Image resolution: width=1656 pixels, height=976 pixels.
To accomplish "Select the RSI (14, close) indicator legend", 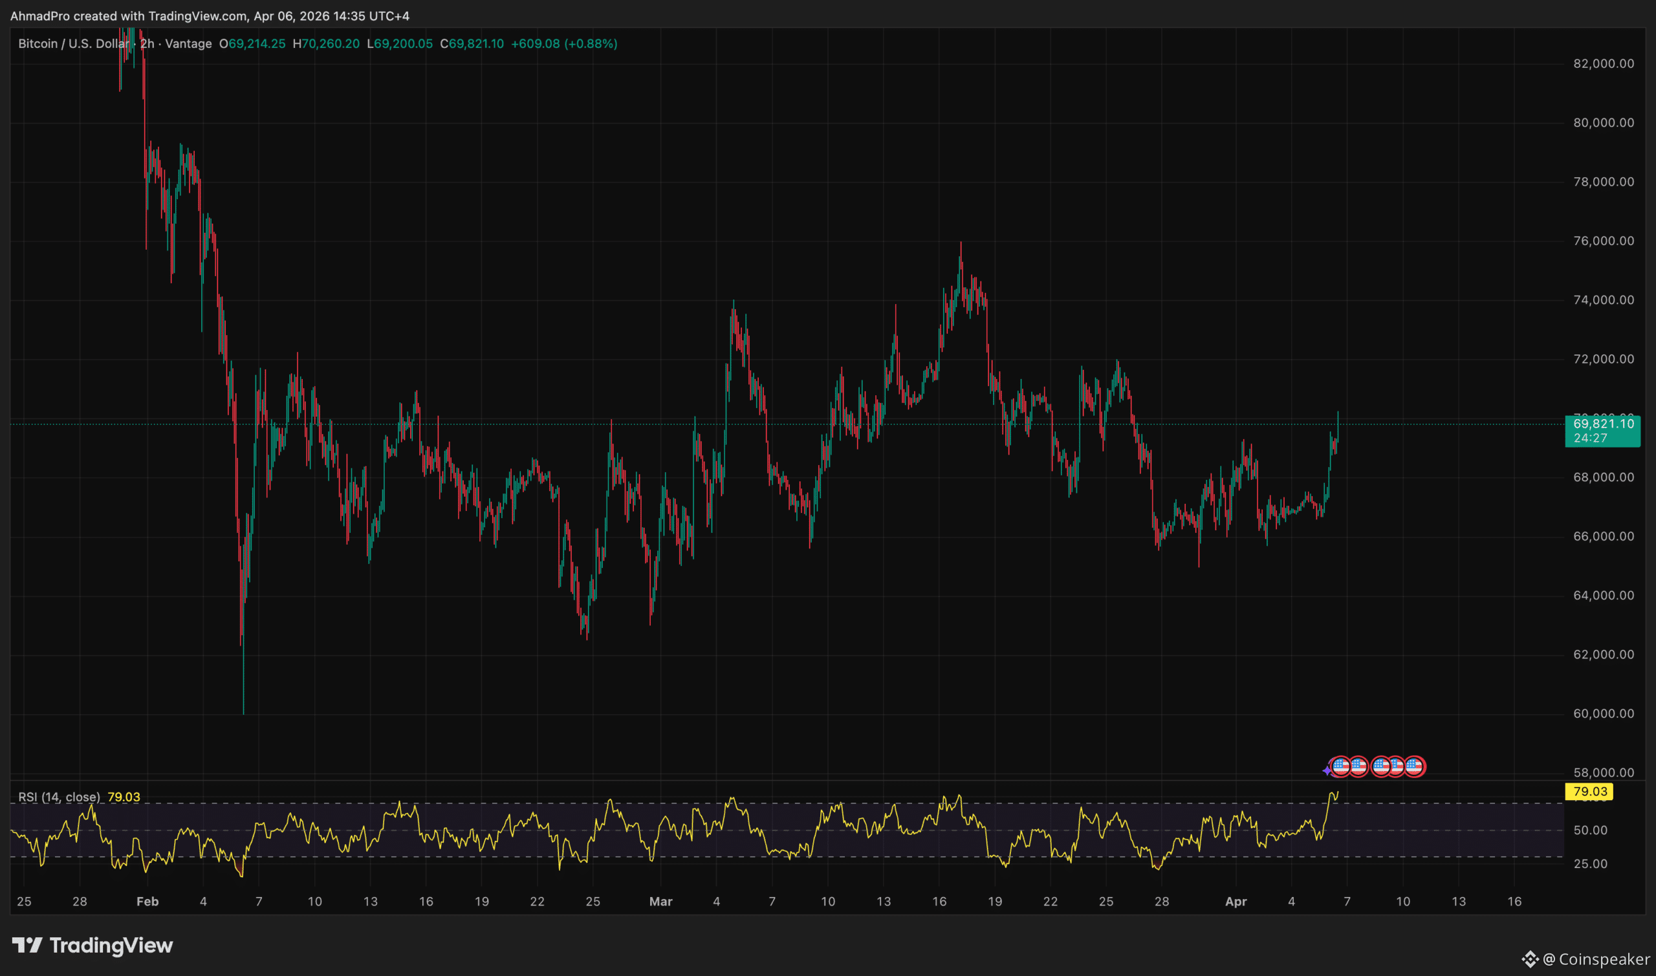I will [60, 796].
